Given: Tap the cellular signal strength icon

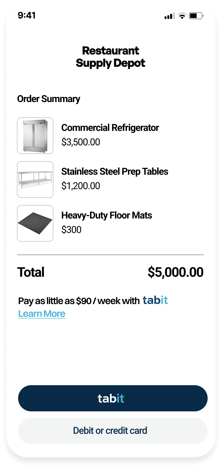Looking at the screenshot, I should (x=170, y=16).
